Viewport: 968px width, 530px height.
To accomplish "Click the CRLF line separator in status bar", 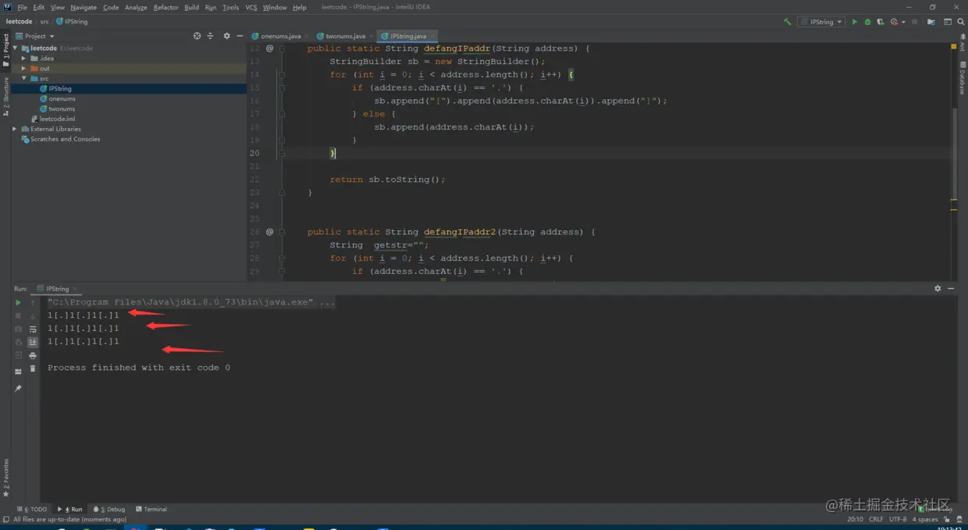I will pos(876,519).
